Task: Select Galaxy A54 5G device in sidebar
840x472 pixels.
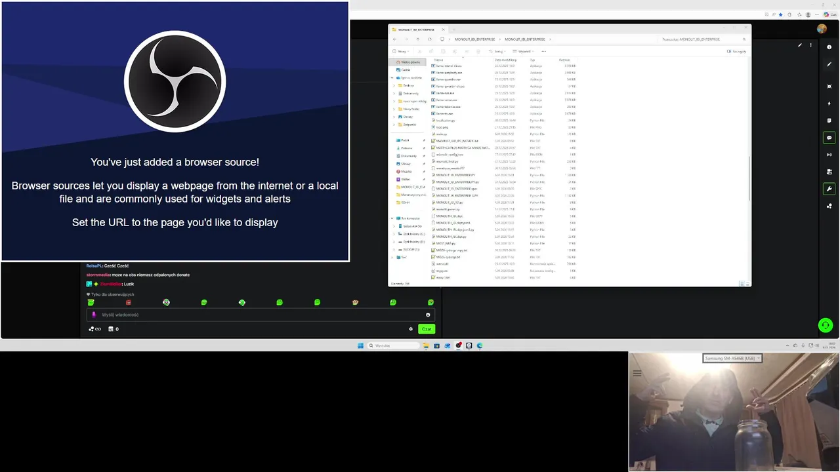Action: pyautogui.click(x=412, y=226)
